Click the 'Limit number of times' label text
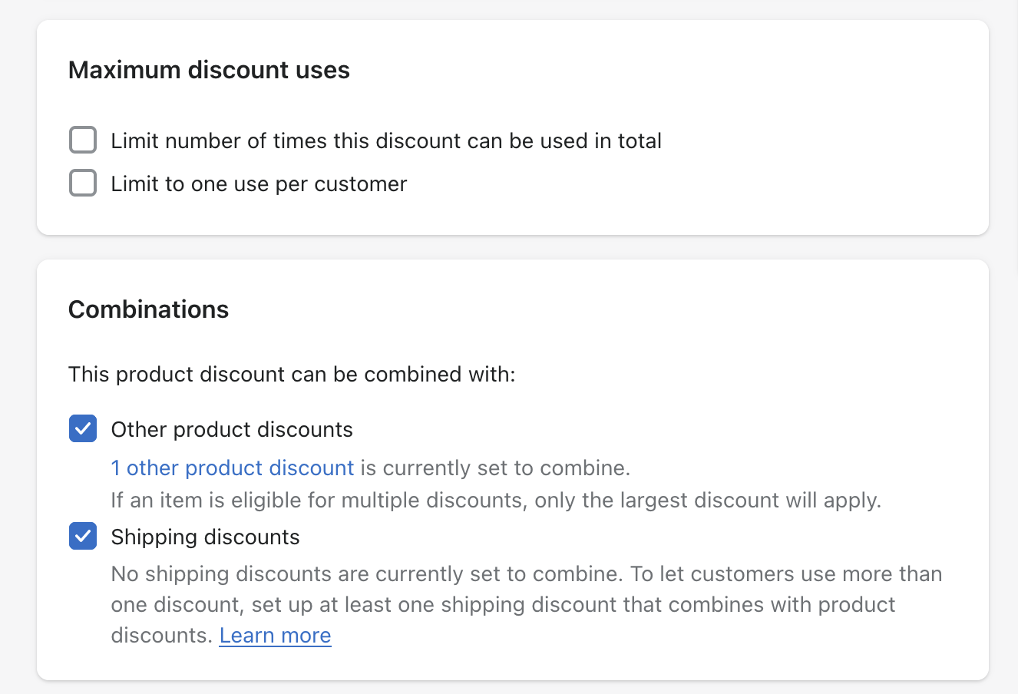This screenshot has height=694, width=1018. (x=385, y=141)
